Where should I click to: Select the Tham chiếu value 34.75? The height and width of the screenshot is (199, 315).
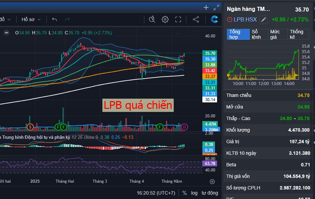tap(303, 95)
